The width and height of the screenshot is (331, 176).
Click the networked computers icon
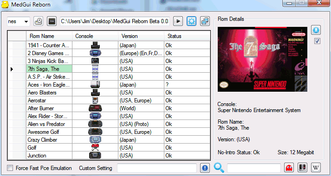click(x=205, y=21)
